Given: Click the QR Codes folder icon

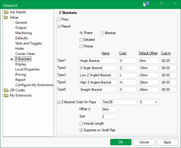Looking at the screenshot, I should coord(6,90).
